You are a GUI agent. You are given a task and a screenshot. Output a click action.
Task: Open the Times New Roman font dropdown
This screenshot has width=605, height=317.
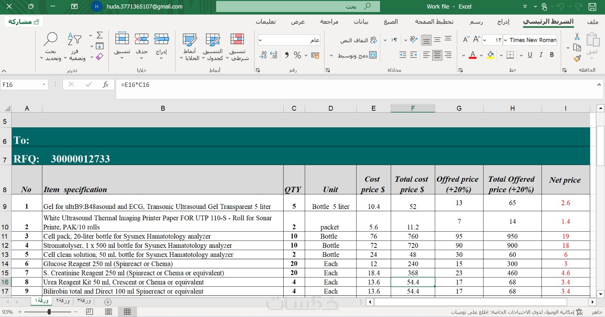506,40
